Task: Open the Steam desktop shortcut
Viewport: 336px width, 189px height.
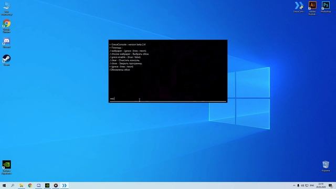Action: 7,60
